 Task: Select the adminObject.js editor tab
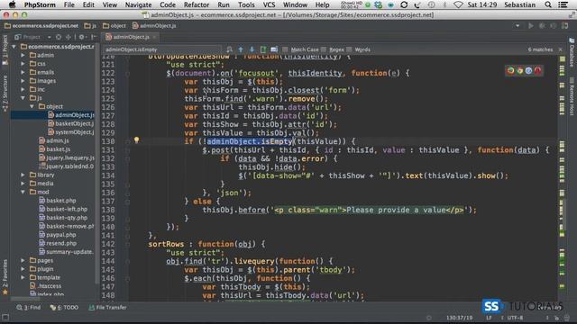point(131,37)
